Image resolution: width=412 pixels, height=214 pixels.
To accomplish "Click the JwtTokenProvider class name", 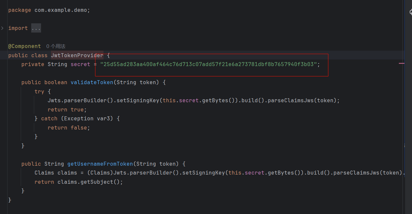I will 77,55.
